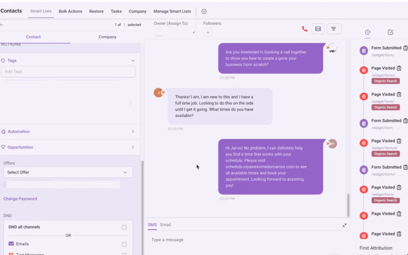Screen dimensions: 408x255
Task: Start a call with the red phone icon
Action: point(304,29)
